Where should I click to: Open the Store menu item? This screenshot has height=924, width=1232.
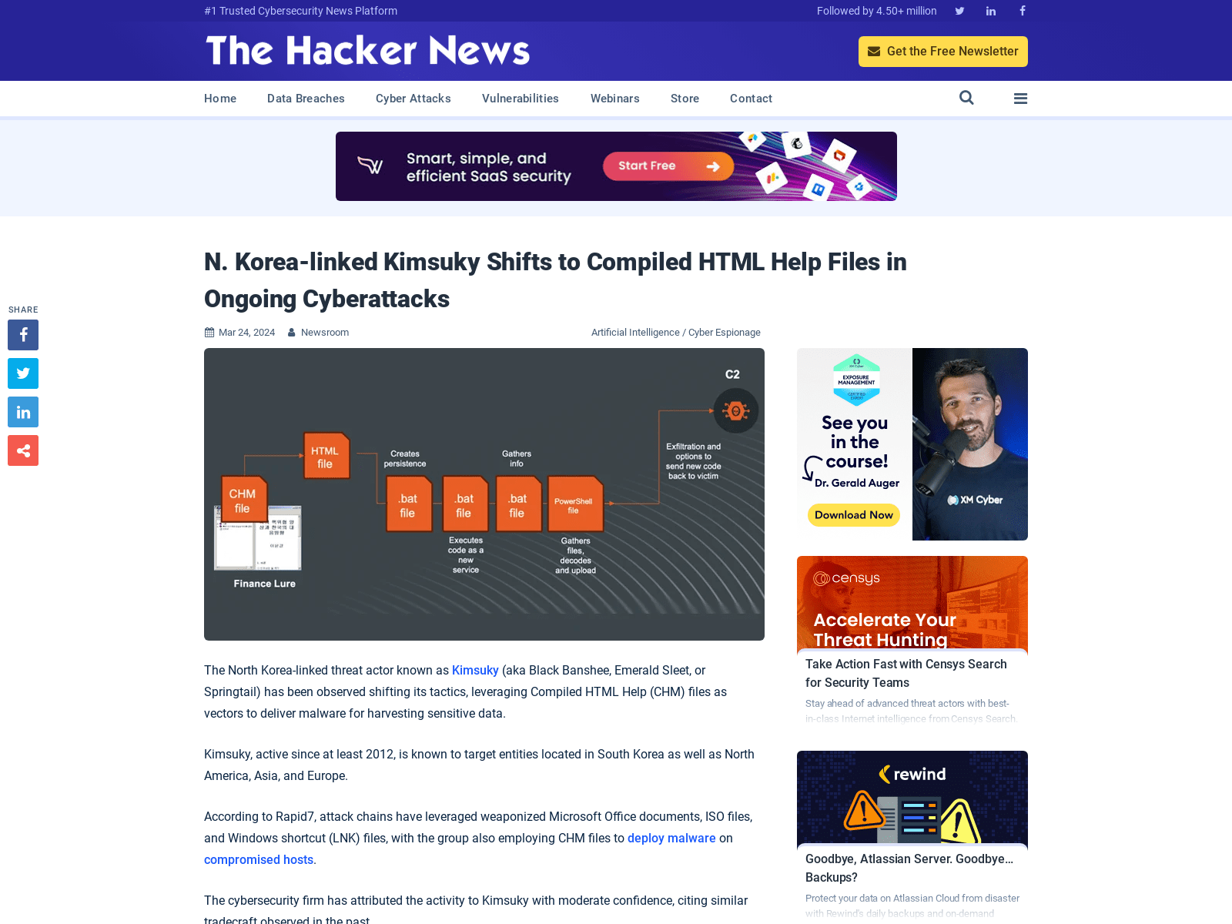tap(685, 99)
